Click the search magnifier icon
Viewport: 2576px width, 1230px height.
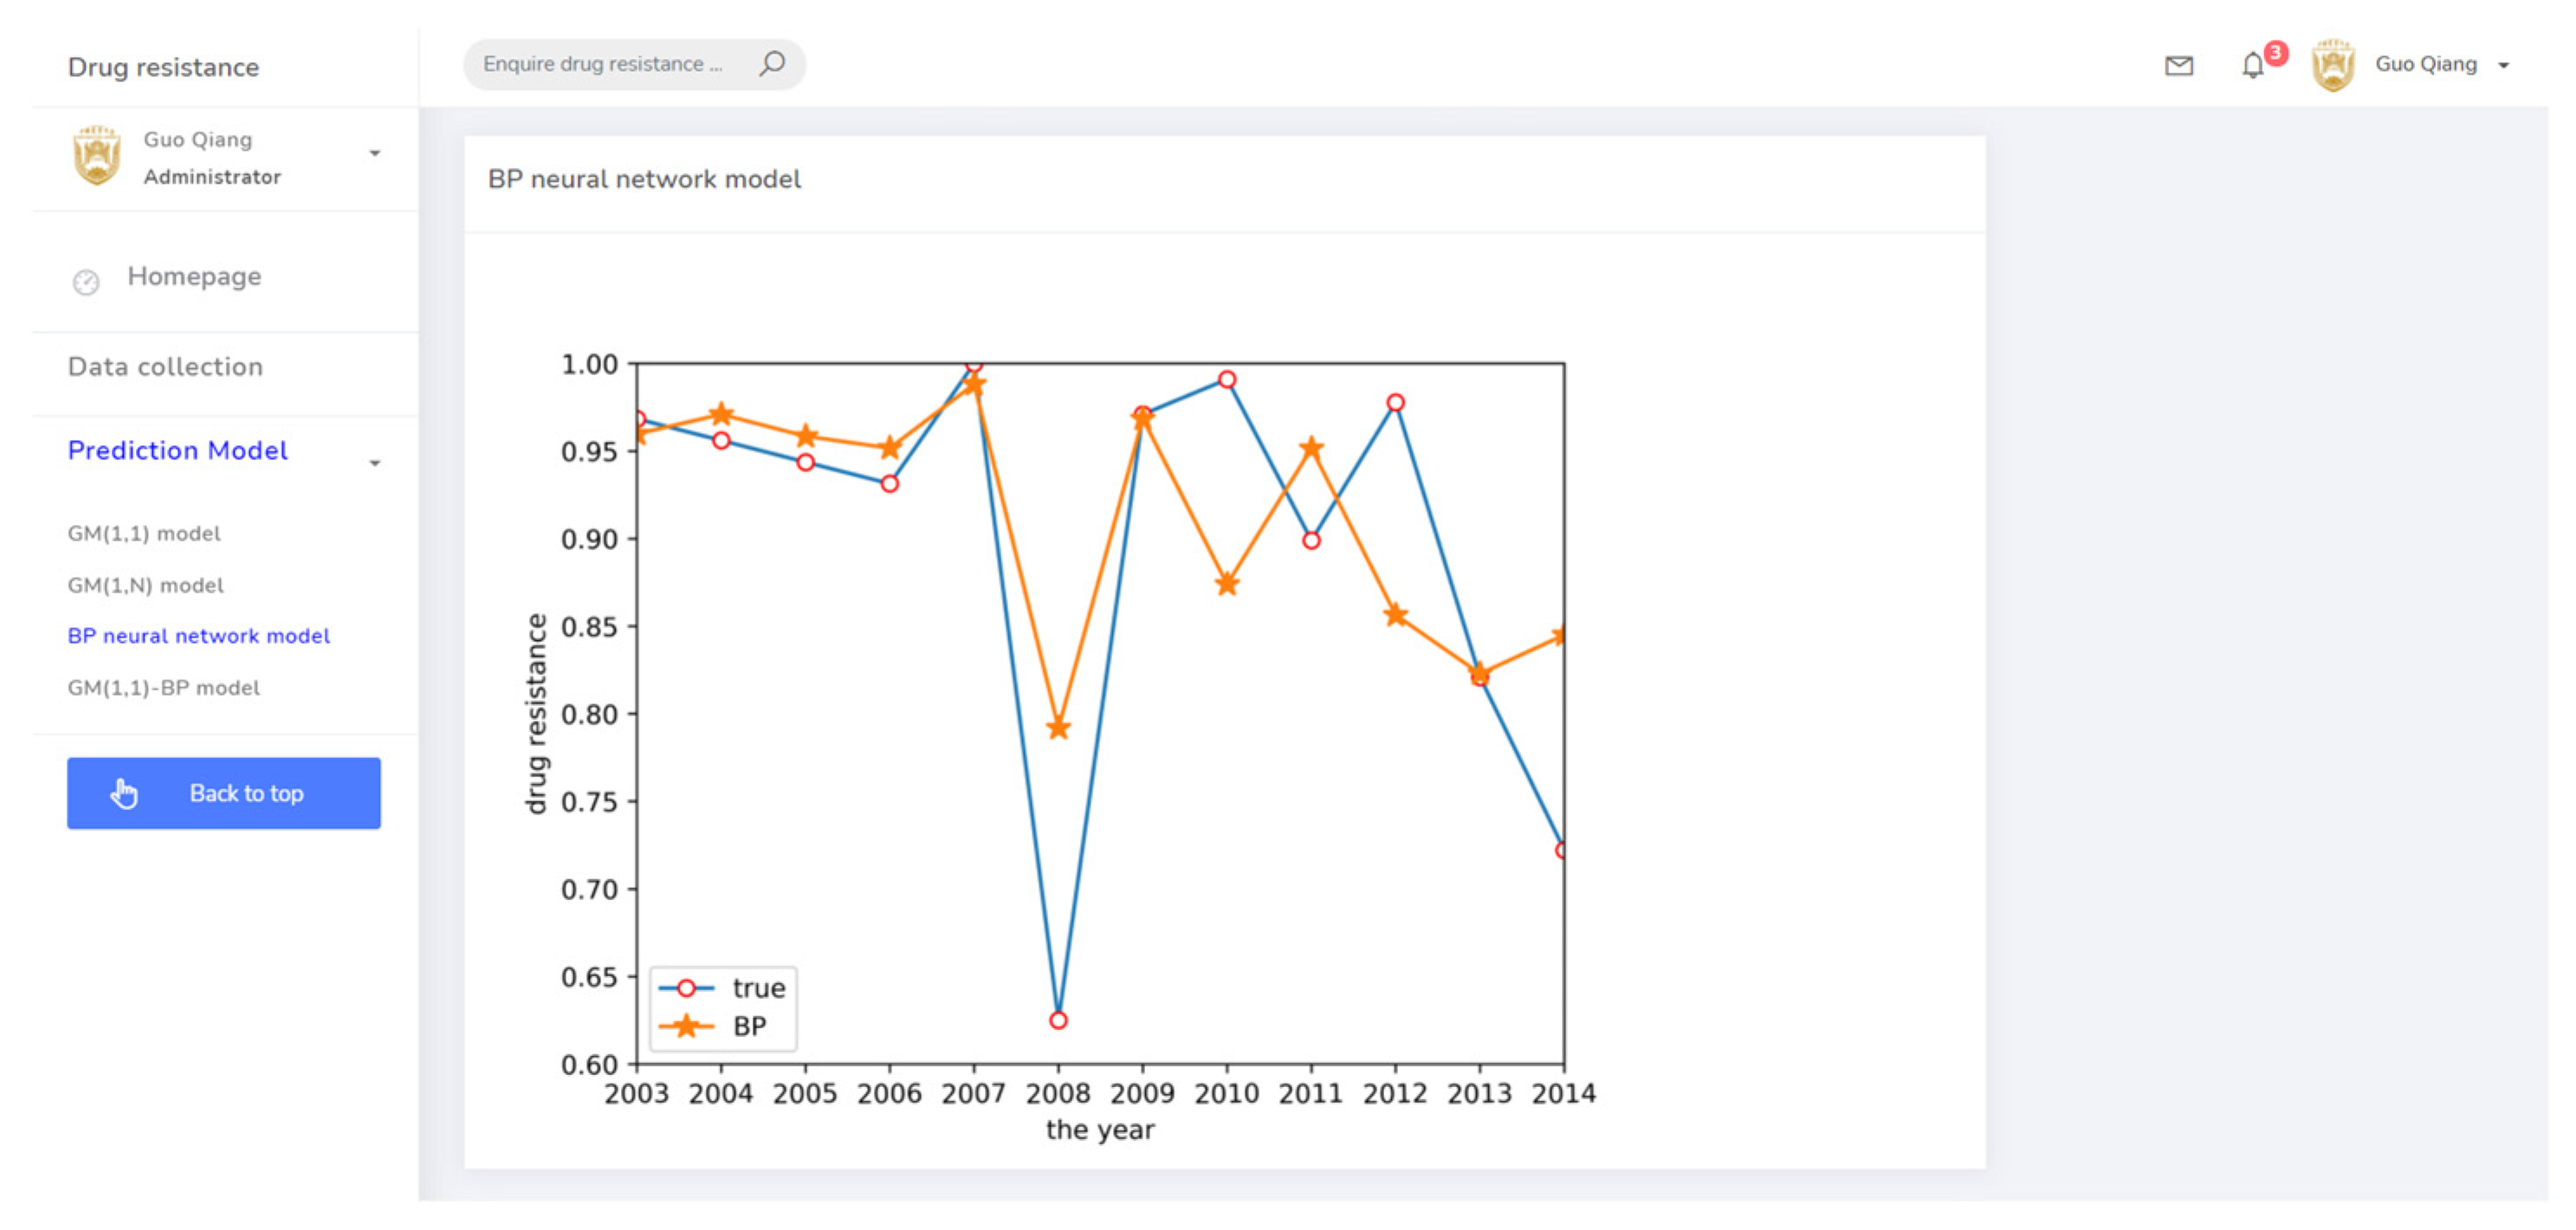pyautogui.click(x=771, y=64)
